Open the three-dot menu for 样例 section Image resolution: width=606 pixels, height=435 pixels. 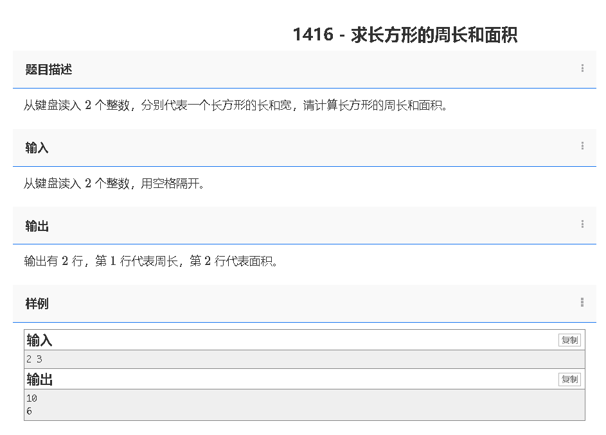(x=582, y=302)
